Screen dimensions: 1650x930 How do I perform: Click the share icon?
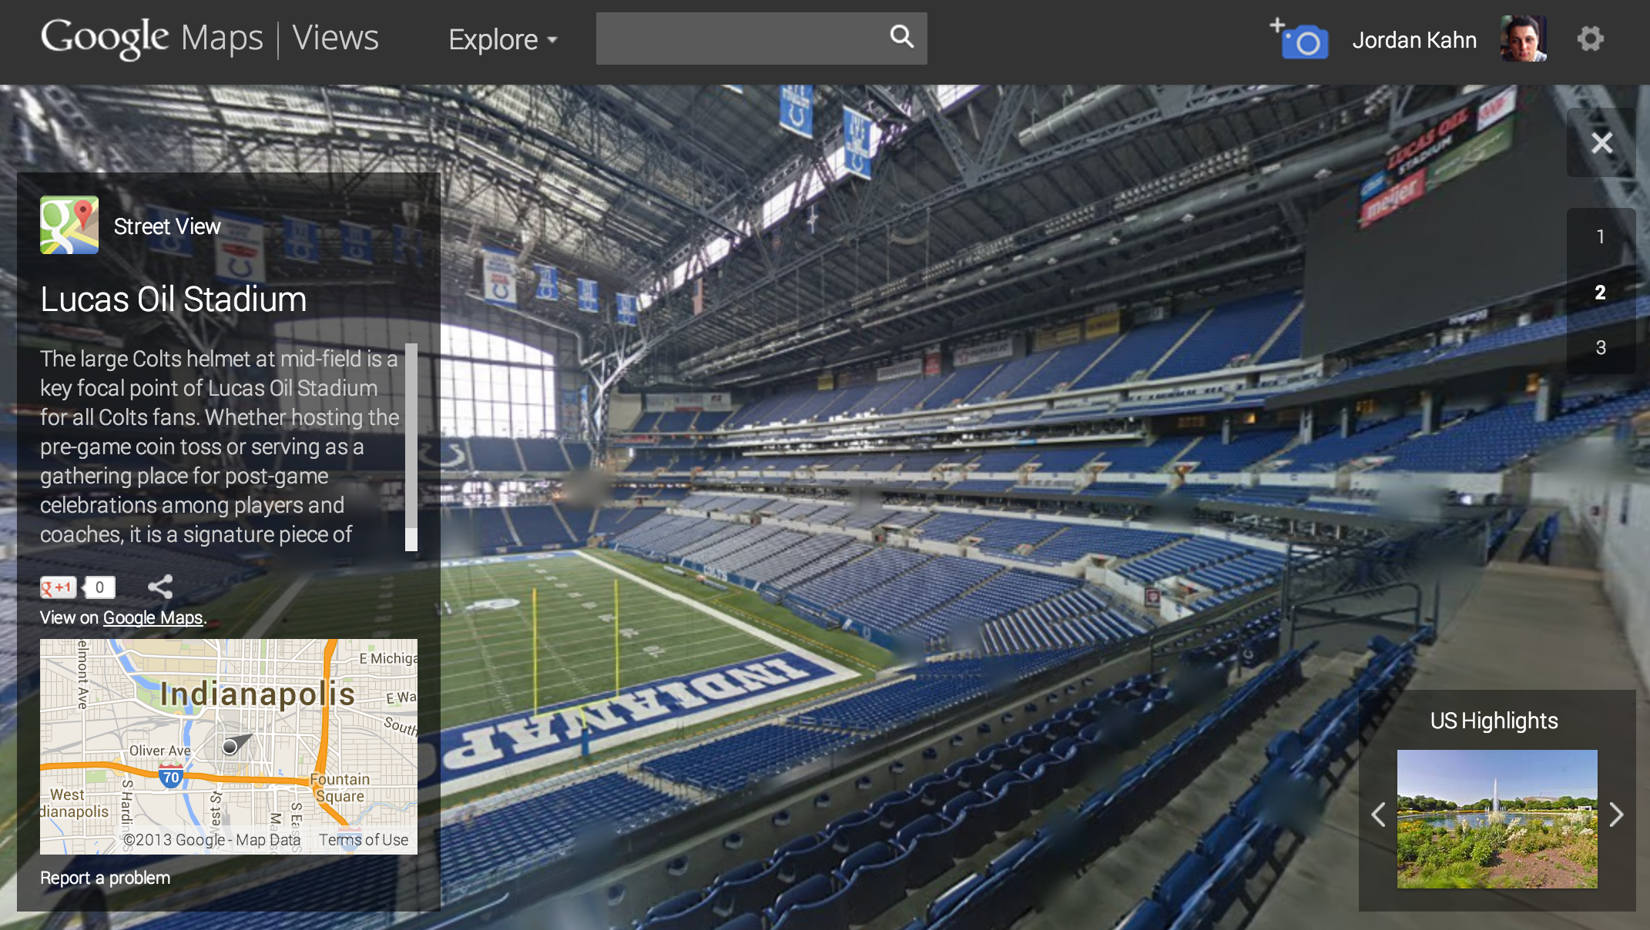click(x=160, y=587)
